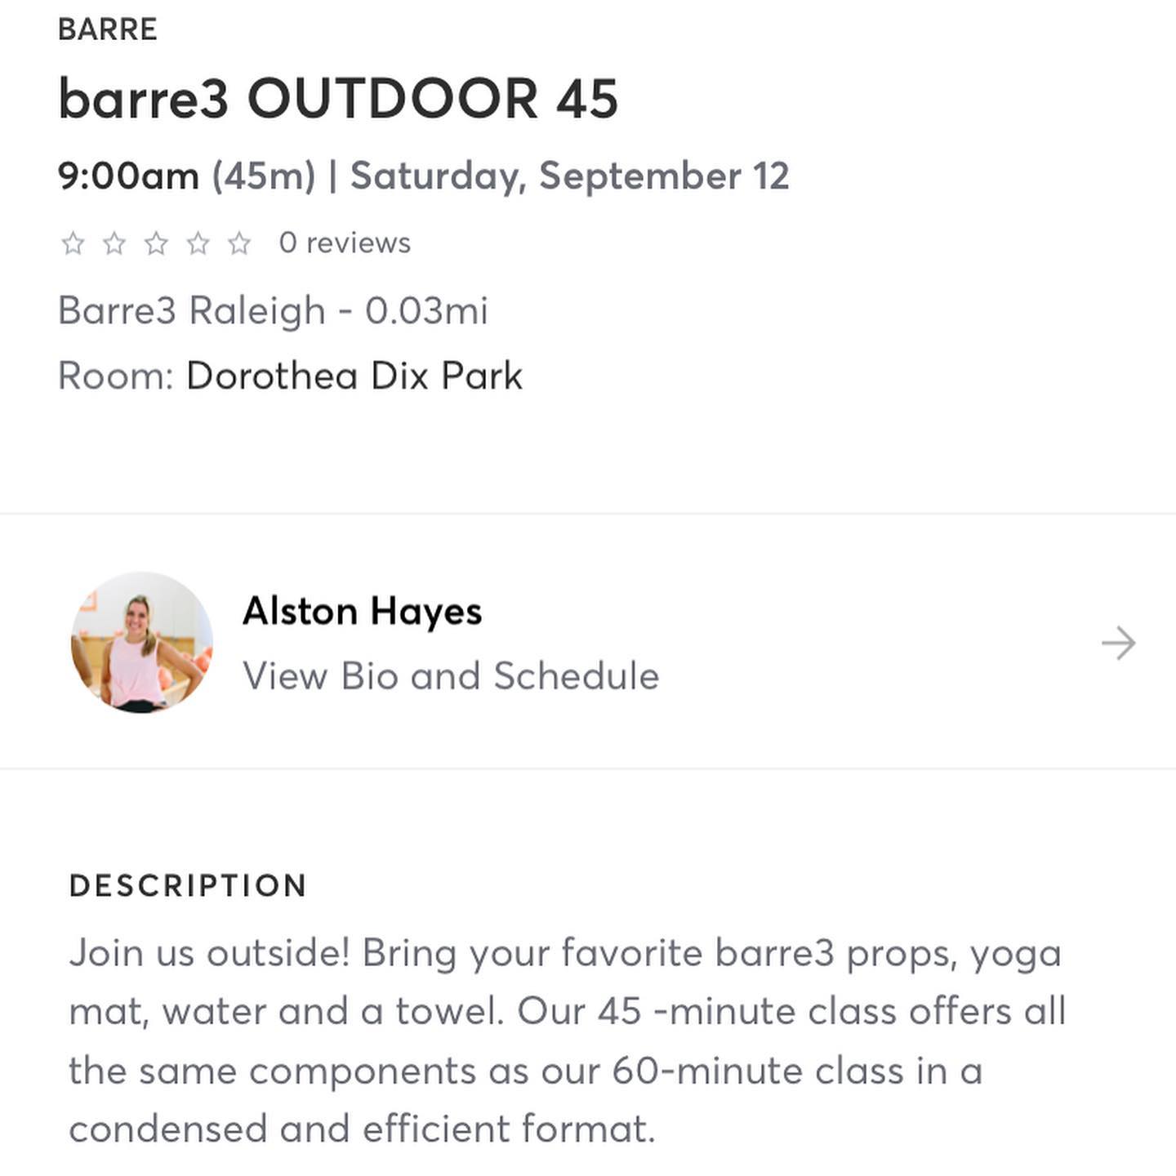
Task: Click the class description paragraph
Action: 567,1040
